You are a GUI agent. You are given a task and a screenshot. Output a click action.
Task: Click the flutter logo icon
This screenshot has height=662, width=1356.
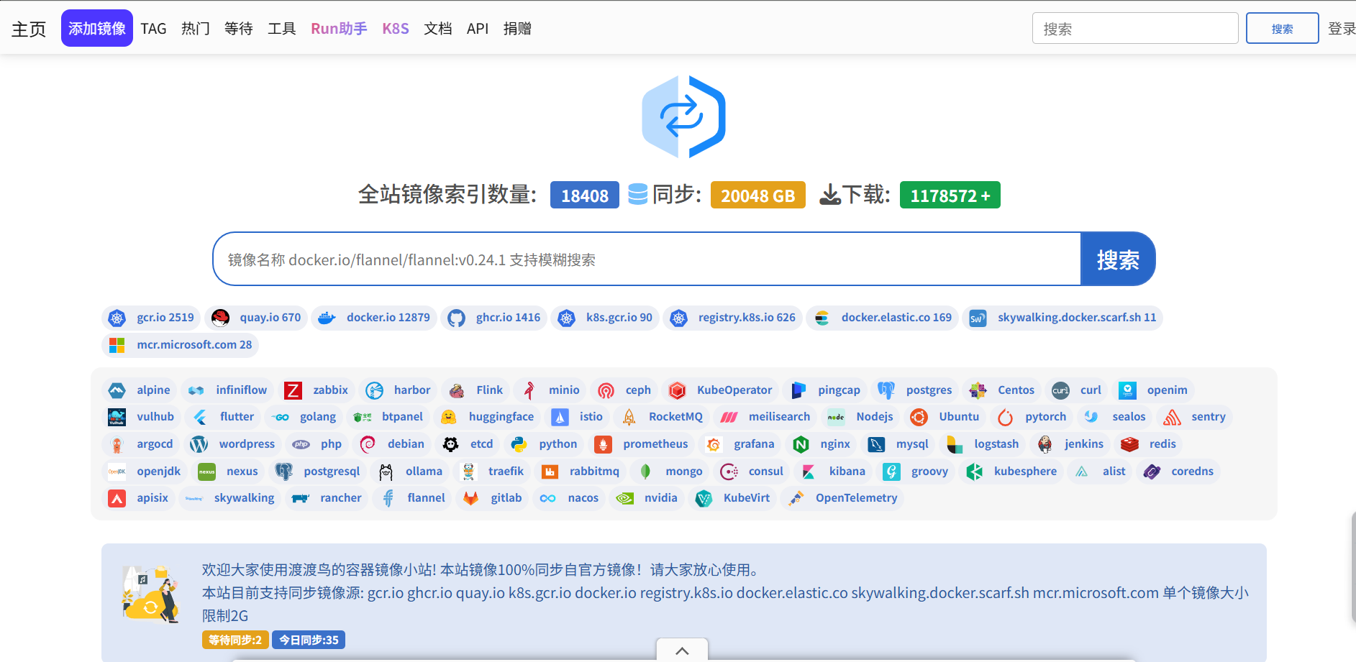click(200, 417)
